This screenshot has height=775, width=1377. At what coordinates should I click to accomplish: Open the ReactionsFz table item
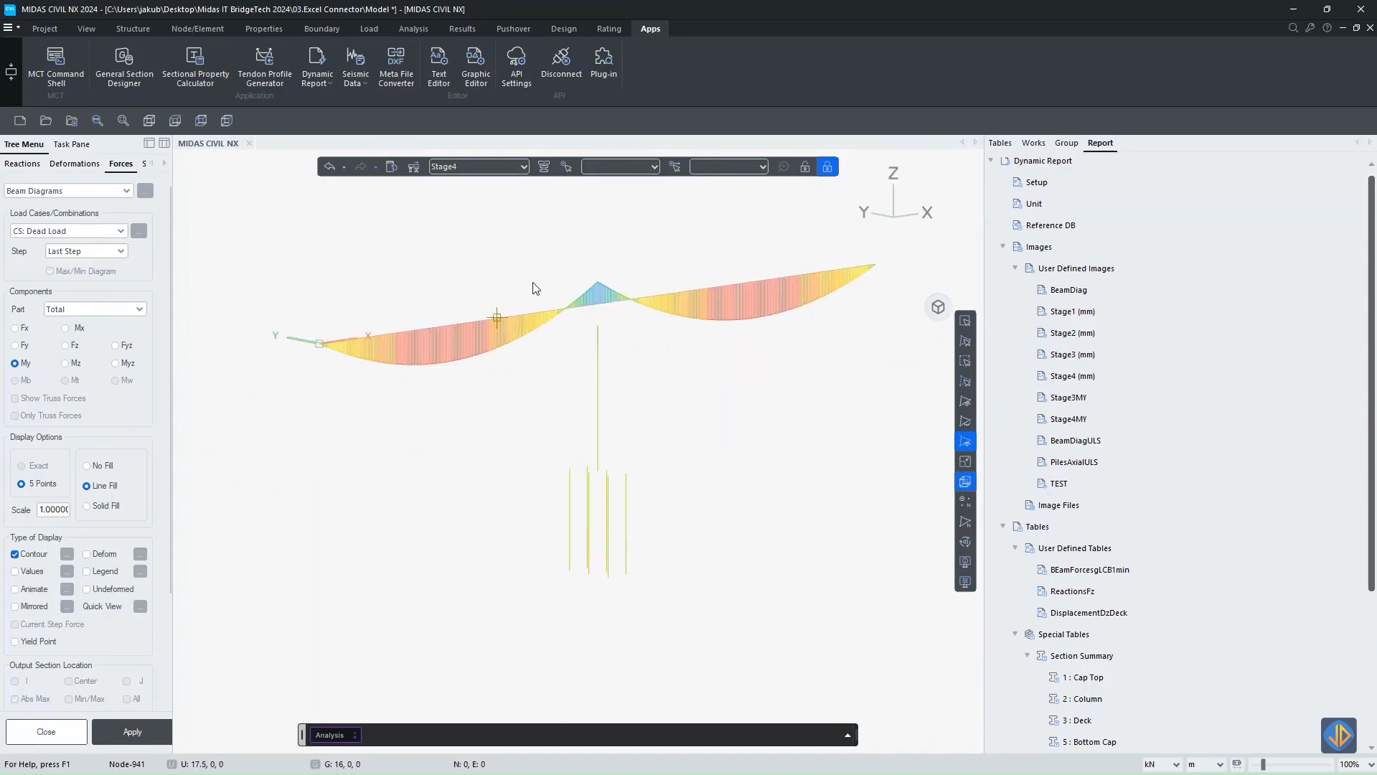[x=1072, y=591]
